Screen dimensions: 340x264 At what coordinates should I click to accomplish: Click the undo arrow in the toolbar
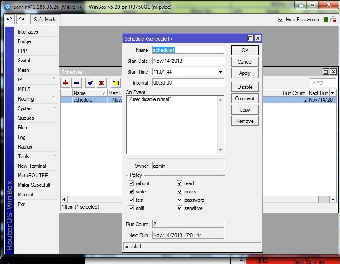(x=10, y=20)
